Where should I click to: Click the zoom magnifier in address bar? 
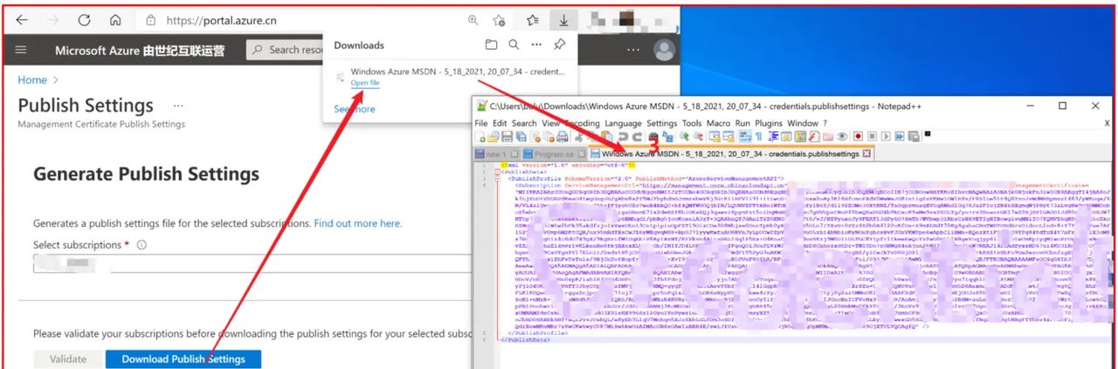pos(473,19)
